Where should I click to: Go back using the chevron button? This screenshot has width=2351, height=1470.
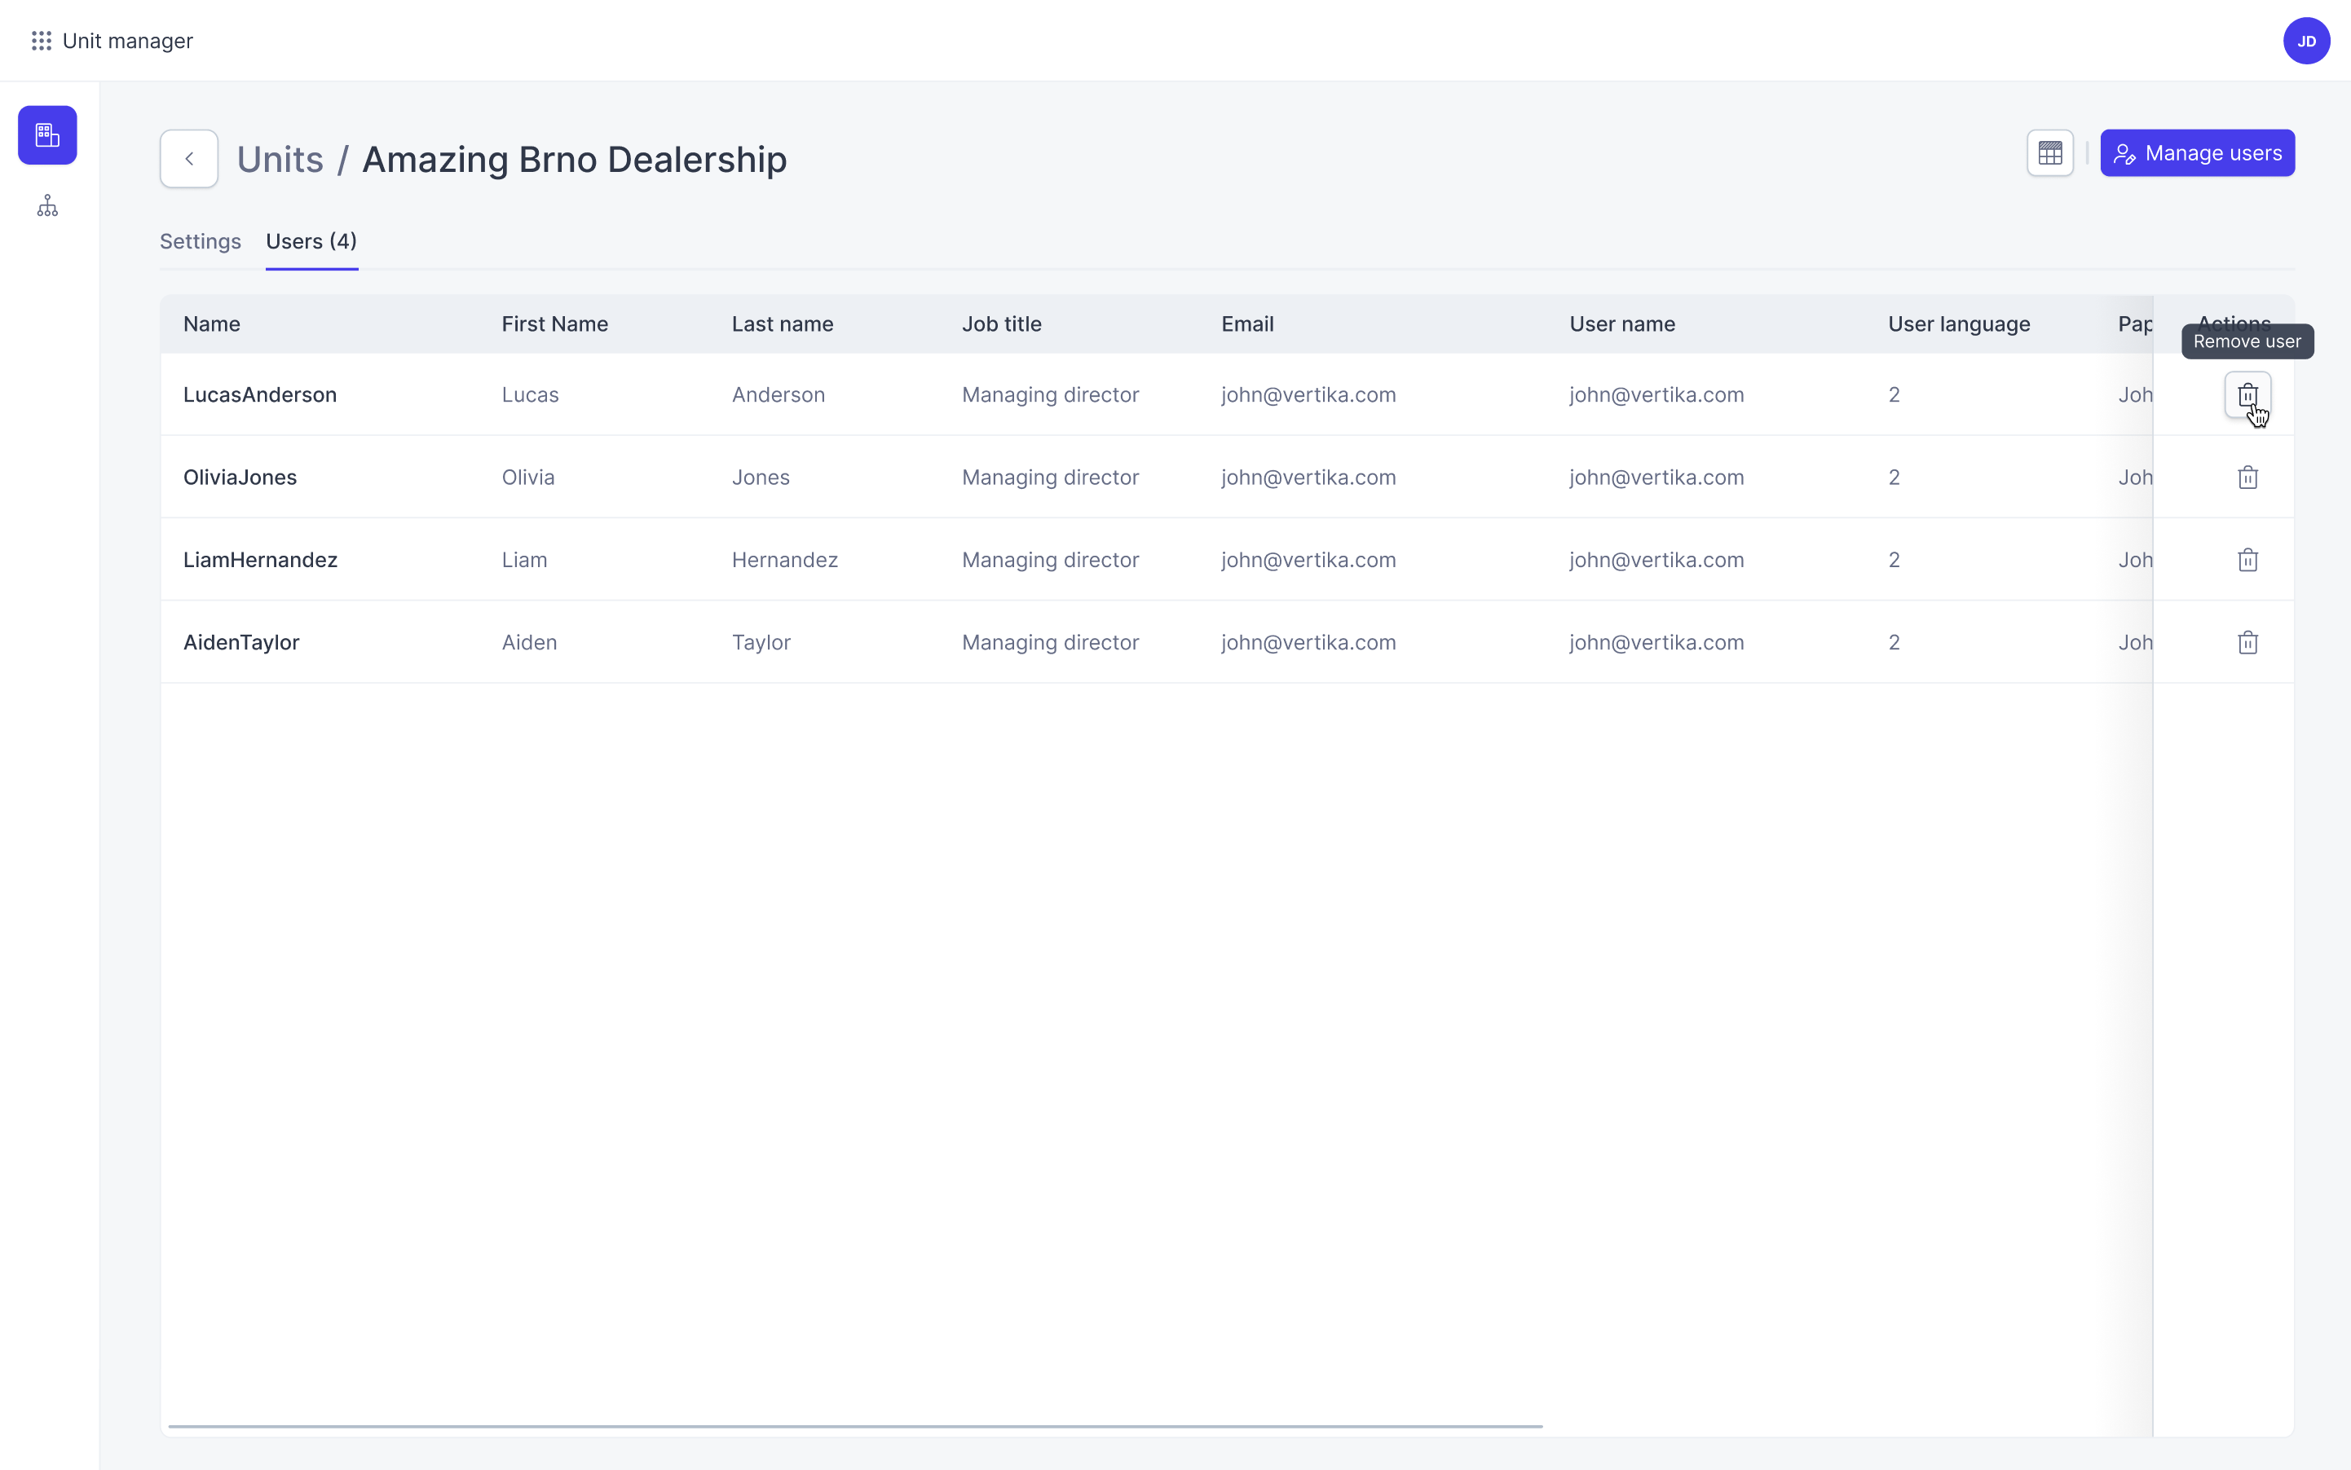pyautogui.click(x=188, y=158)
